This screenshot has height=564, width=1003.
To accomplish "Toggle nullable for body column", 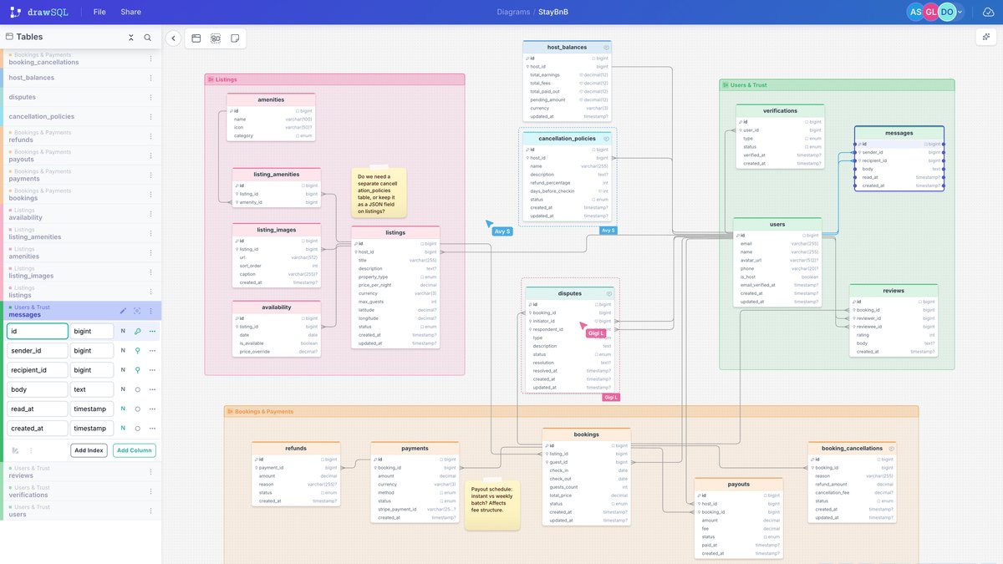I will 123,389.
